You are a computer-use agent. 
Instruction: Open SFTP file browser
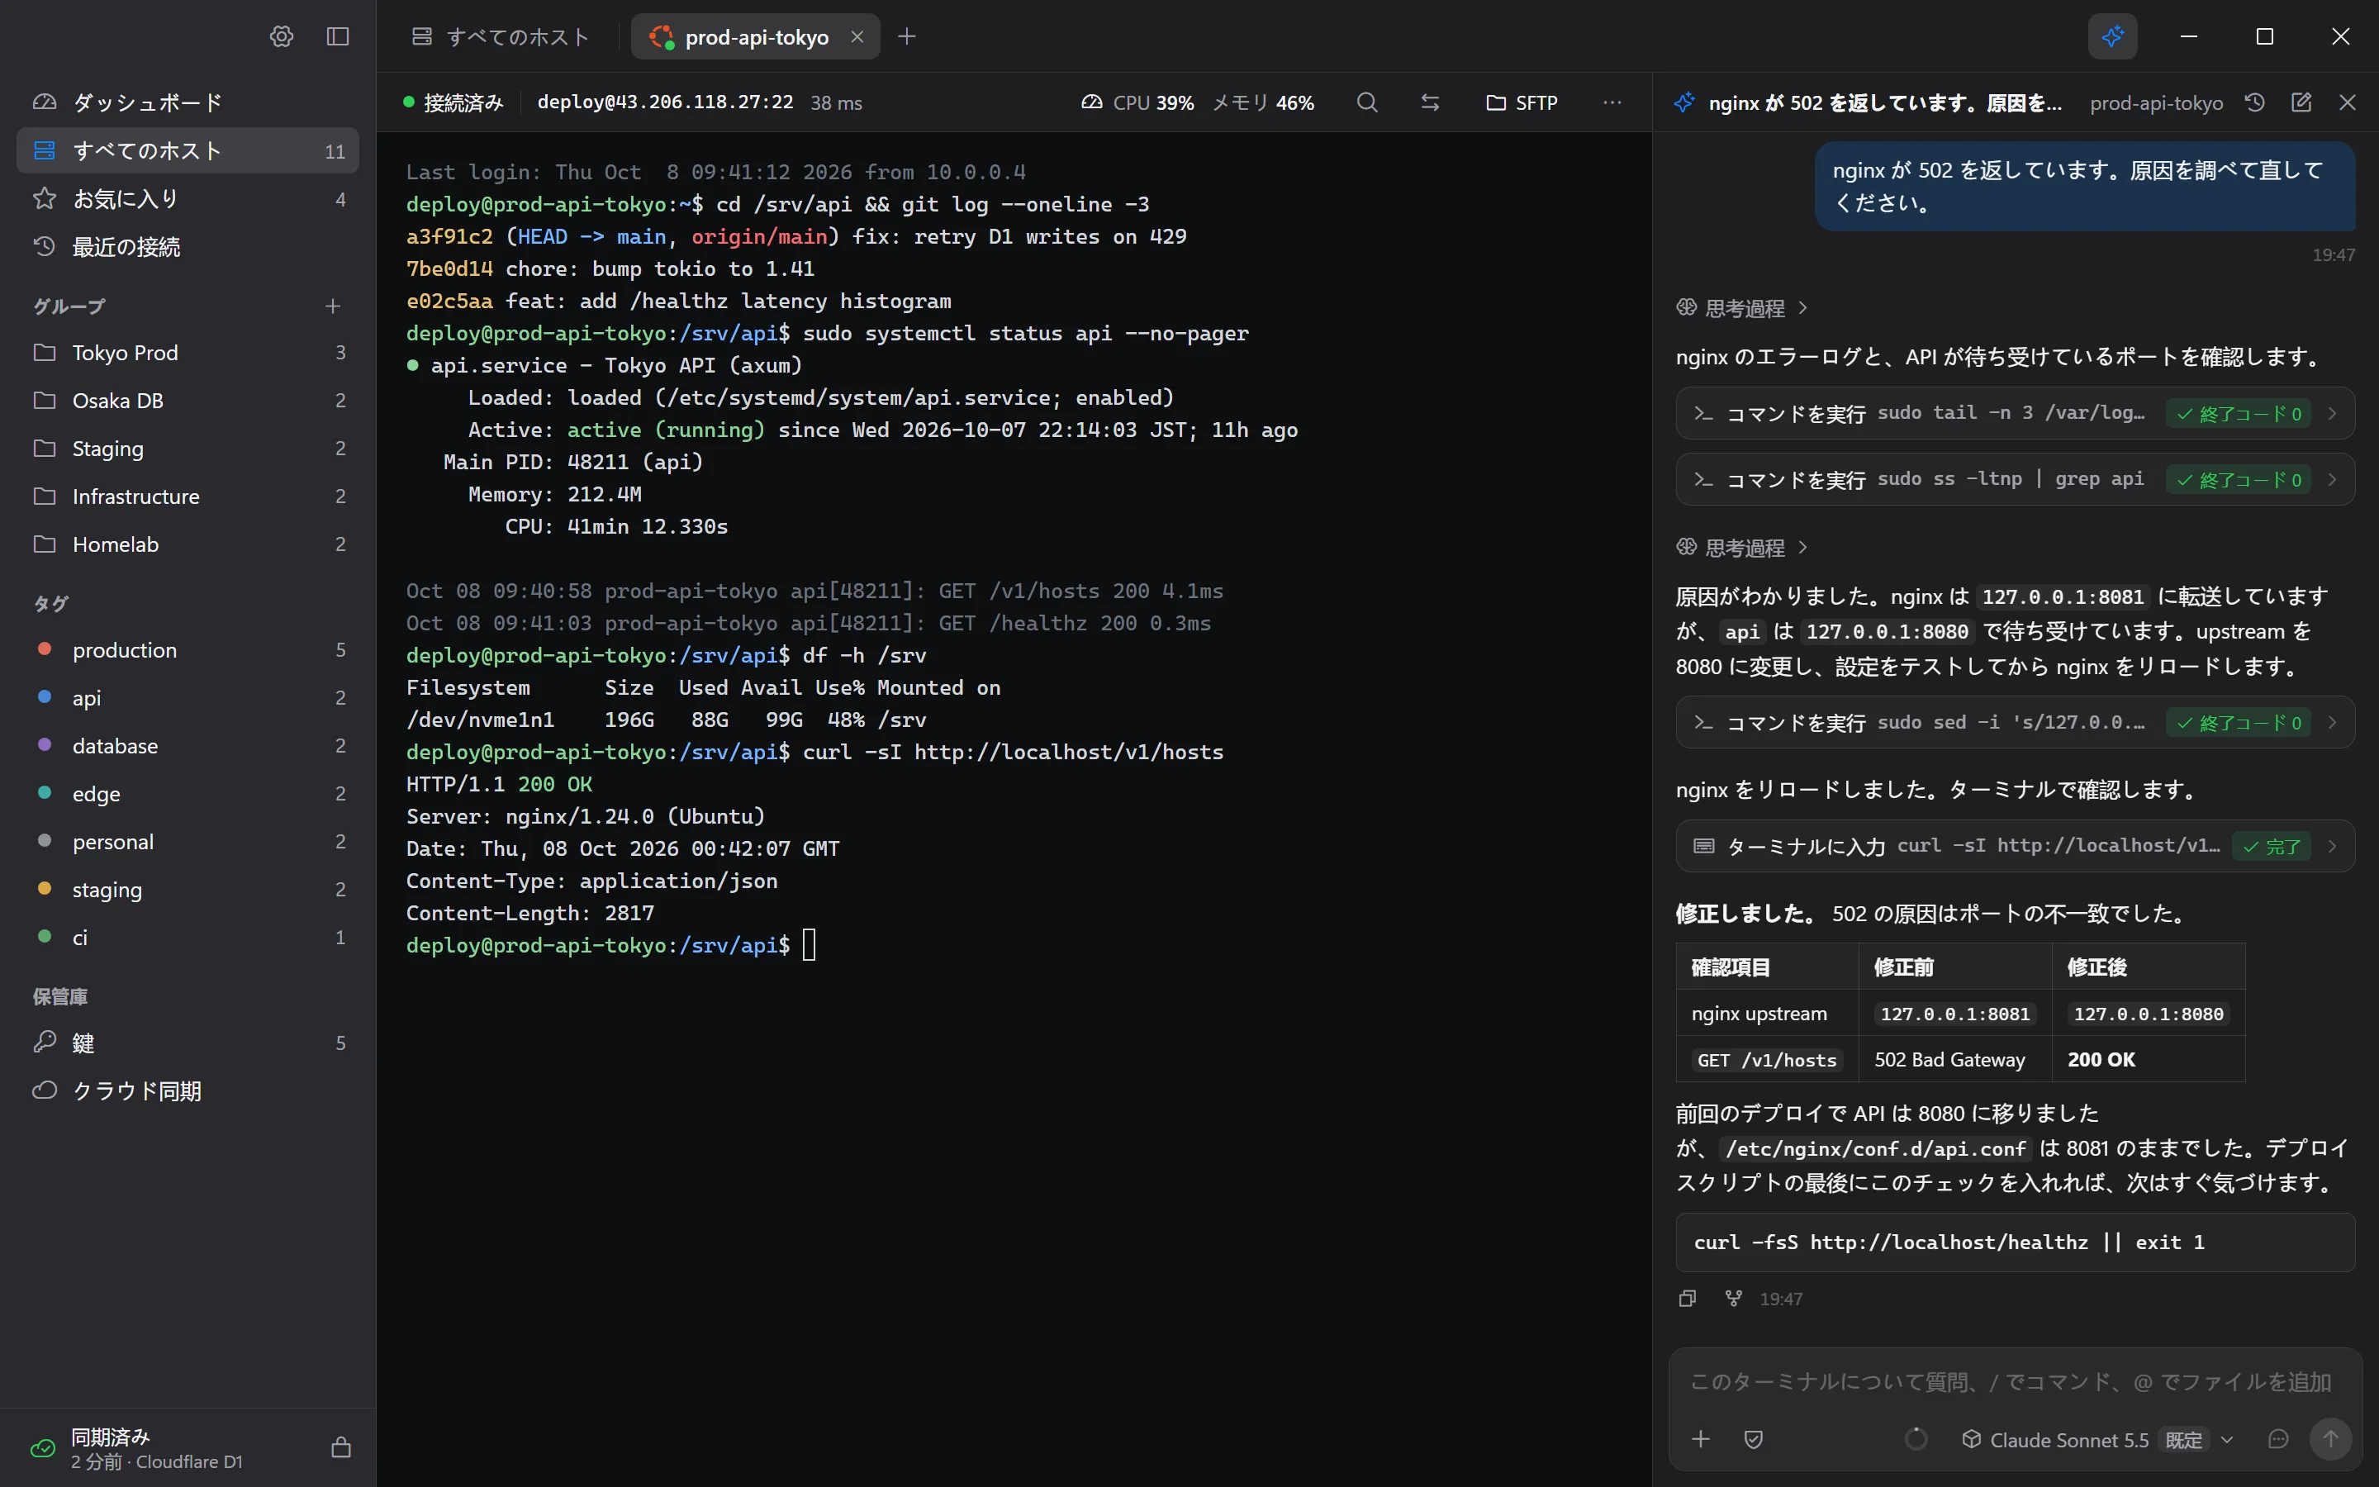pyautogui.click(x=1522, y=102)
